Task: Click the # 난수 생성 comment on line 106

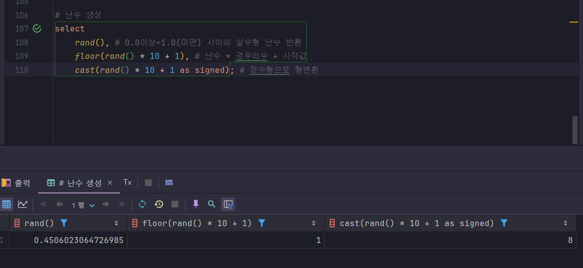Action: 78,15
